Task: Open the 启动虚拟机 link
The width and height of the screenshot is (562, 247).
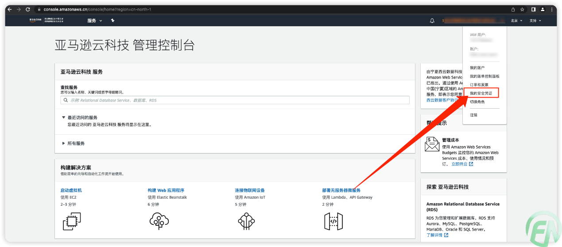Action: click(71, 190)
